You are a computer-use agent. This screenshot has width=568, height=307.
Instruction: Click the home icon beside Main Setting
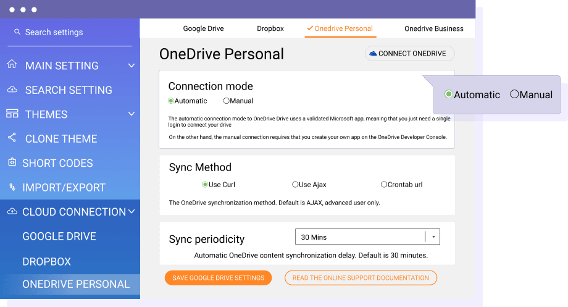click(x=12, y=65)
